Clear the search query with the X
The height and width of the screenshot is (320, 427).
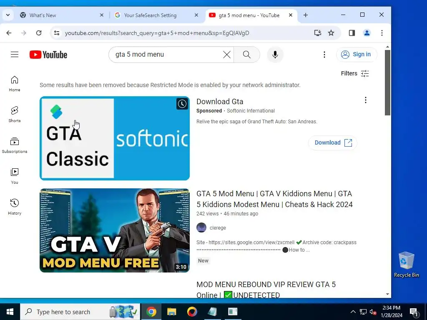(226, 55)
